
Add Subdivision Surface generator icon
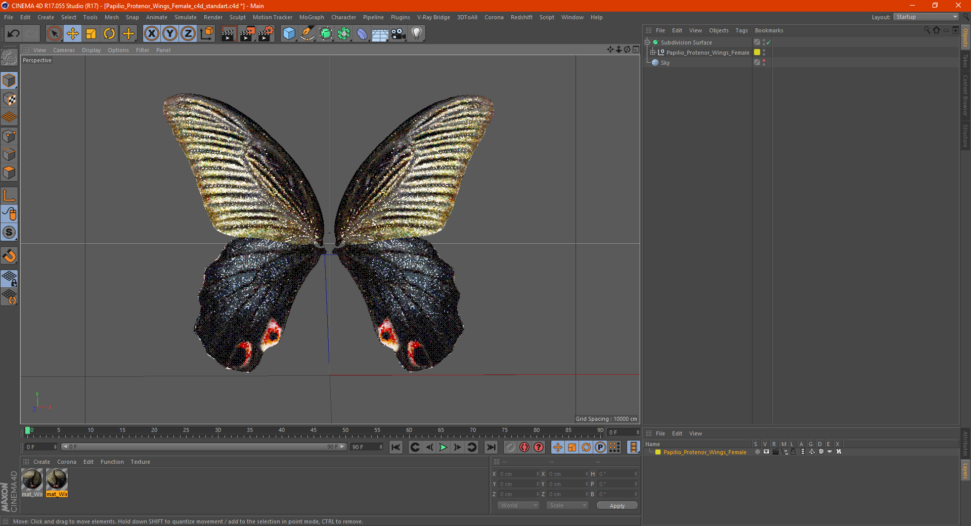(326, 34)
